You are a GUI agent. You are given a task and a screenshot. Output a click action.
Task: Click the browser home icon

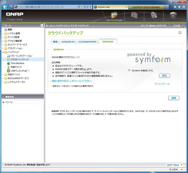tap(175, 7)
